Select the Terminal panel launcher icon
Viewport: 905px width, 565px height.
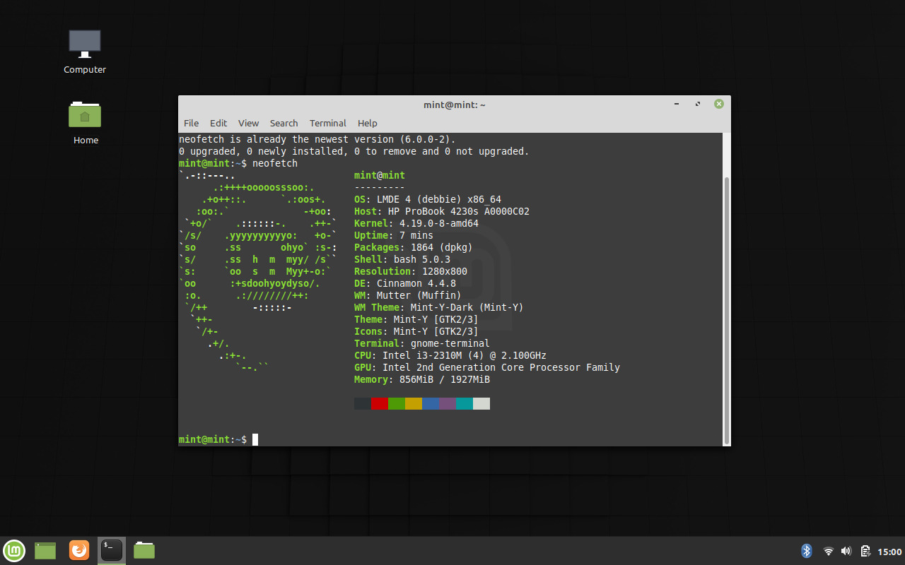(112, 550)
